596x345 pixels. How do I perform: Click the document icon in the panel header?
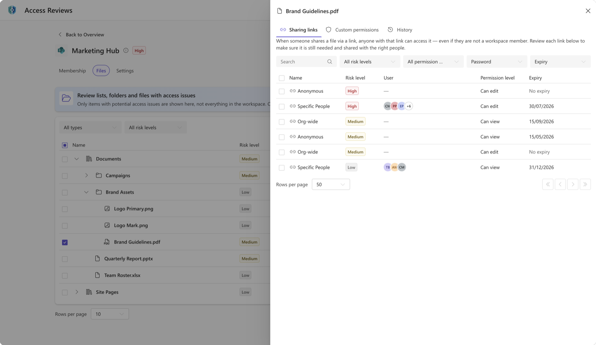[280, 11]
